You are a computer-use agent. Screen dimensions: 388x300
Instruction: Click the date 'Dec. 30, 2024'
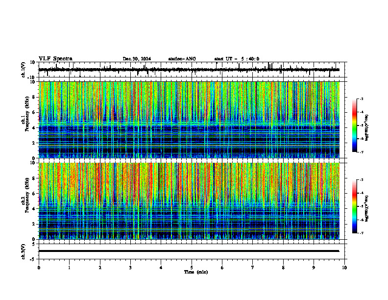(x=137, y=59)
